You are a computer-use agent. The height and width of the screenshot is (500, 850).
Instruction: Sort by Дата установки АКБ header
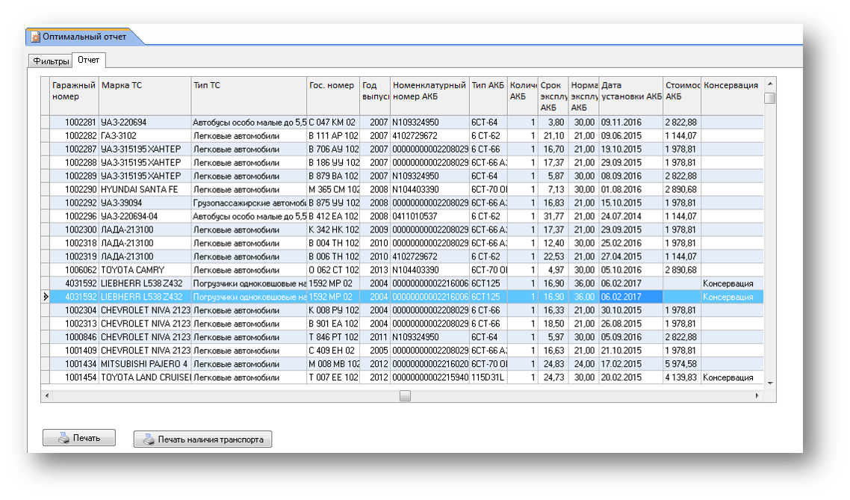(x=631, y=96)
